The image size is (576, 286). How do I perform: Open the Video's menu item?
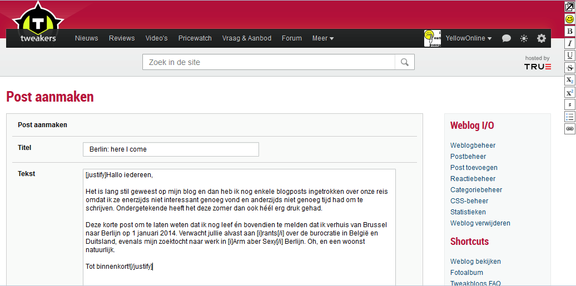156,38
